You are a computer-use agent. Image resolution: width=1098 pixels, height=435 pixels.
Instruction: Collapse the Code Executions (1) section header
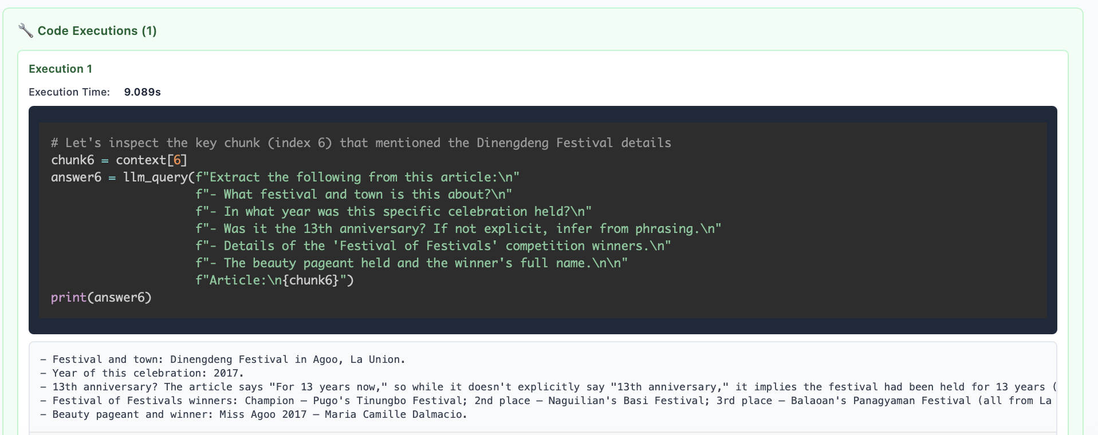pos(97,31)
